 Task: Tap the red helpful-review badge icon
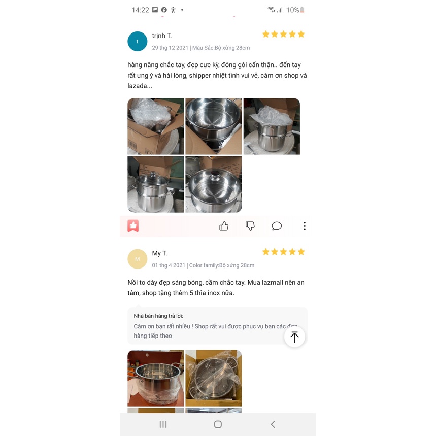coord(133,226)
